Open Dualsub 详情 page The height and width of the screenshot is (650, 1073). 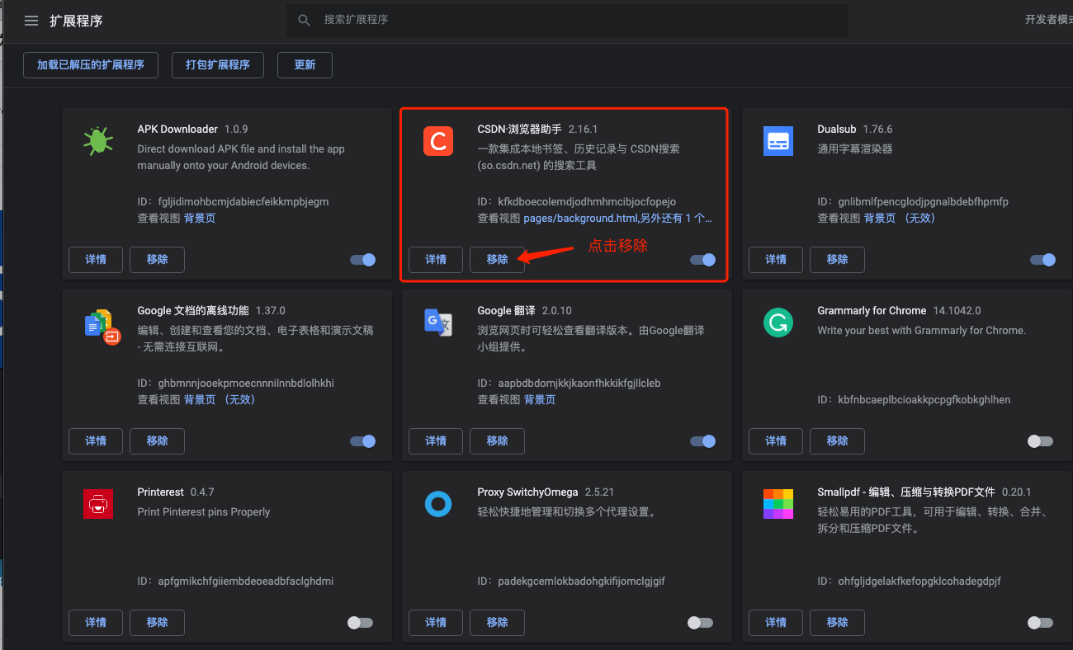tap(776, 259)
